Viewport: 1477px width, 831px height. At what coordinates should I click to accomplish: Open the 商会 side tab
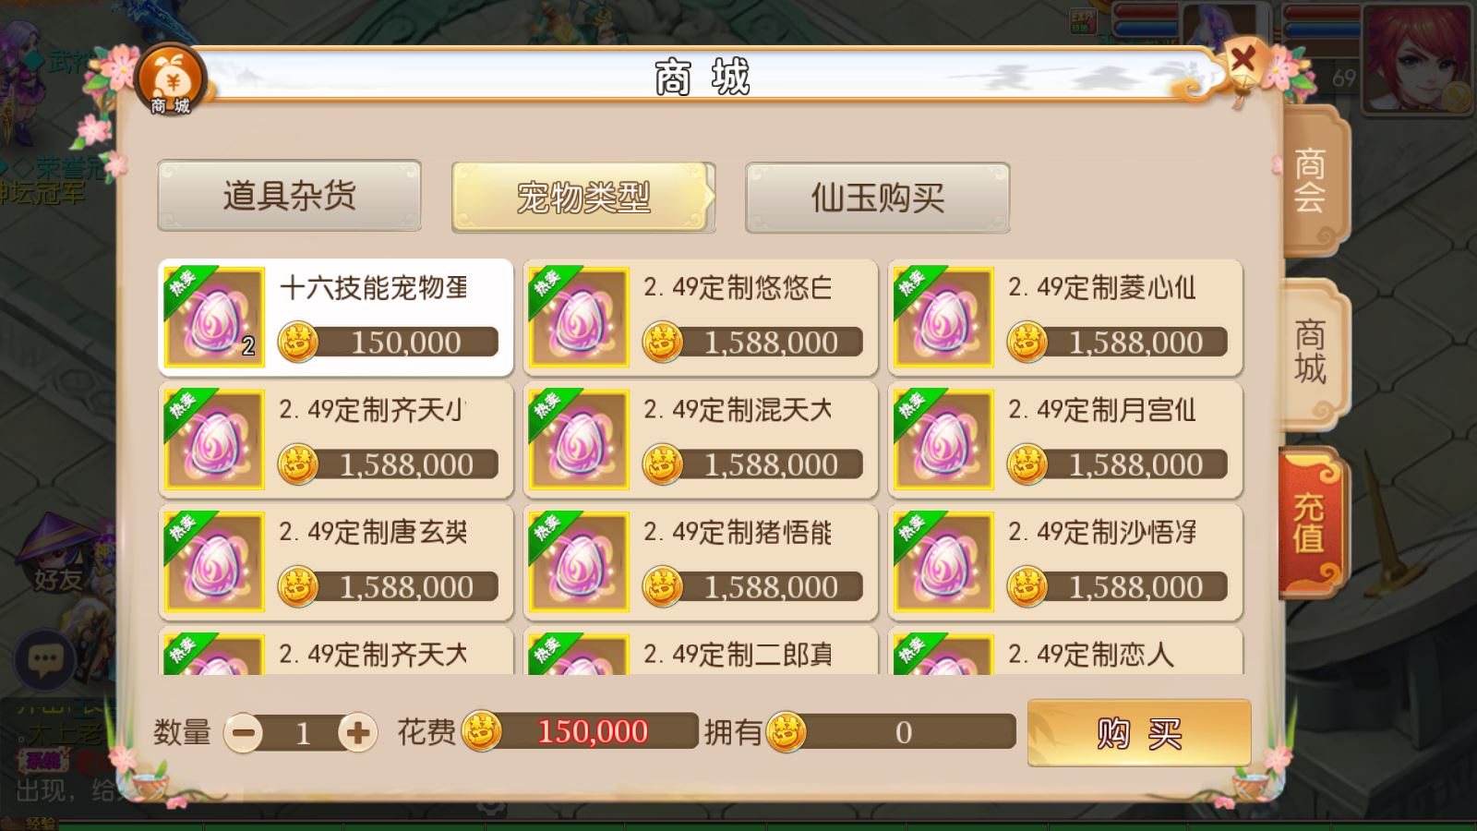(1311, 181)
